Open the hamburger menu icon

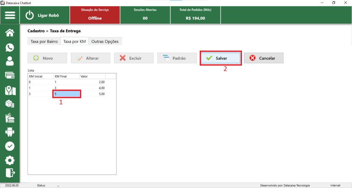[10, 15]
